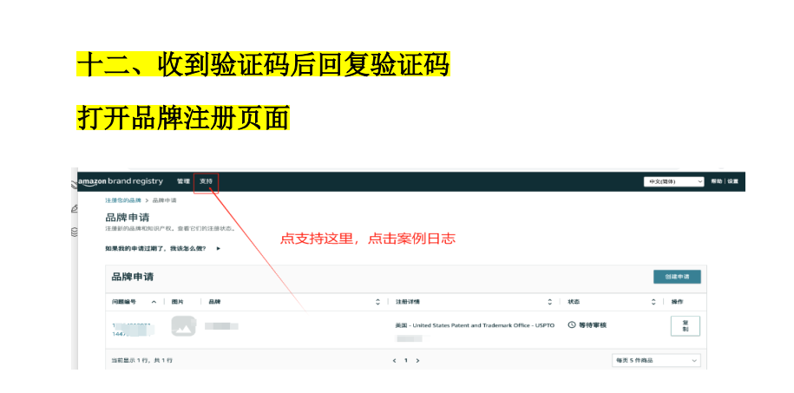
Task: Select page 1 in pagination
Action: tap(405, 361)
